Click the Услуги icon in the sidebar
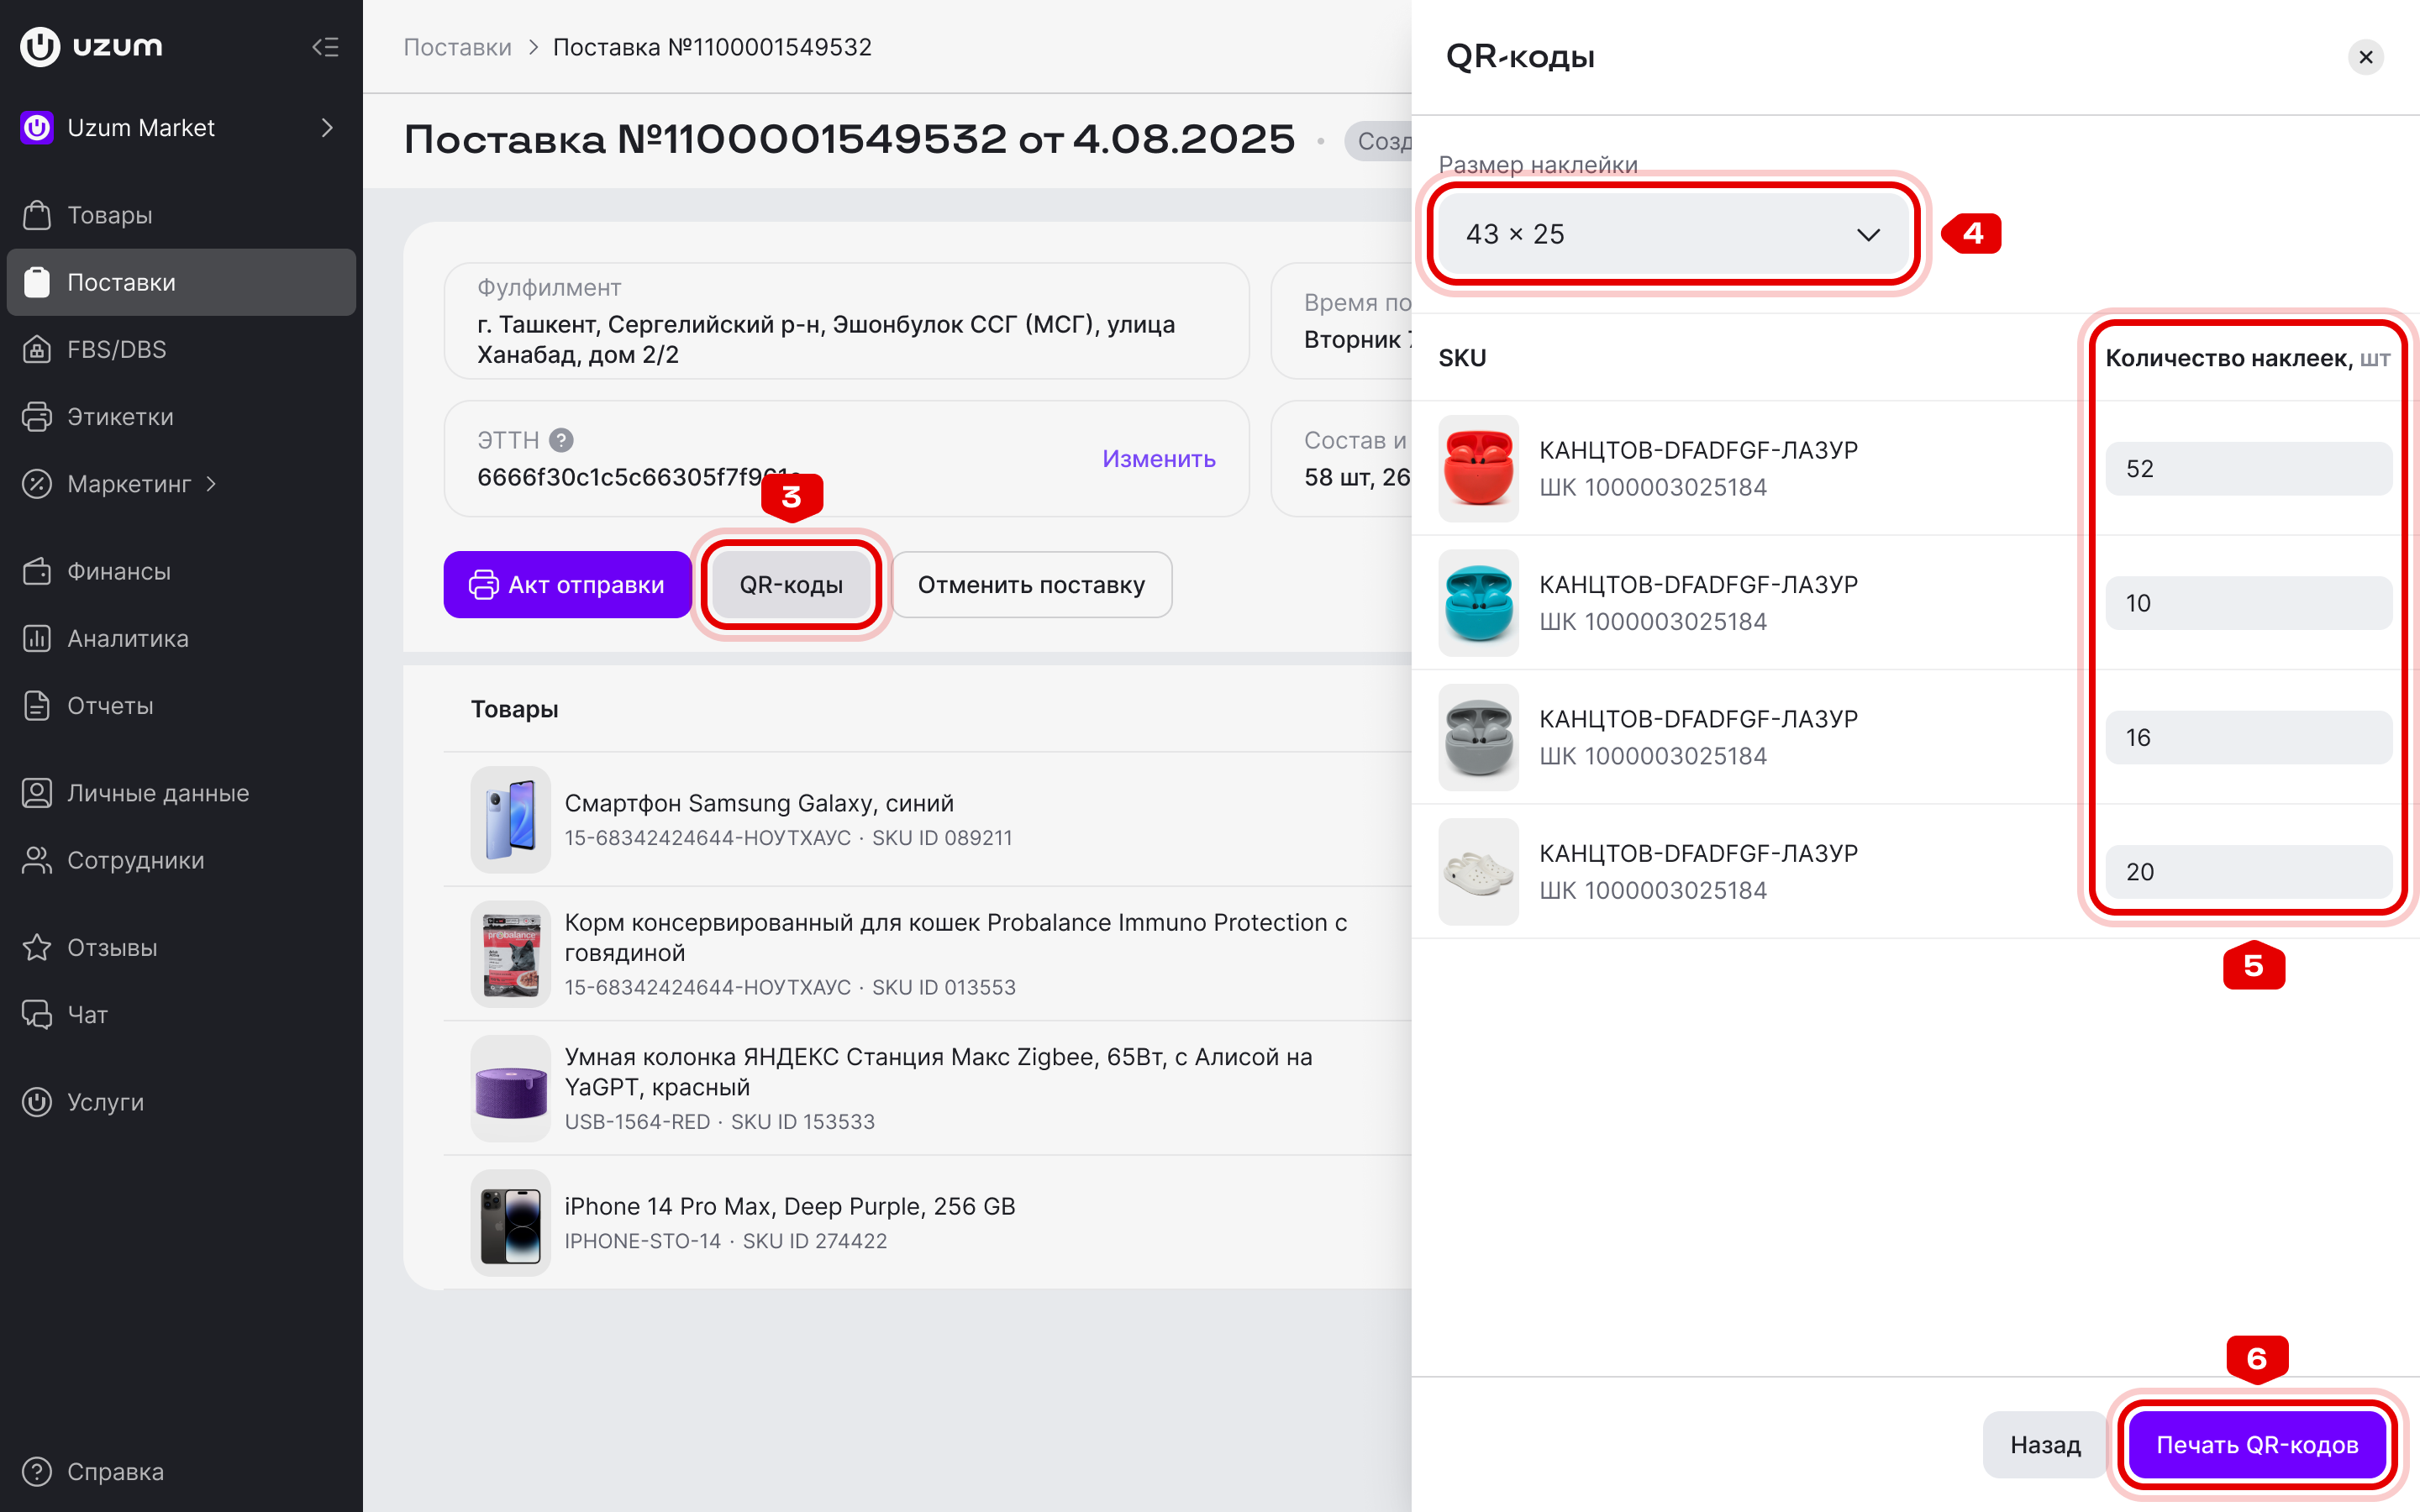 click(37, 1101)
